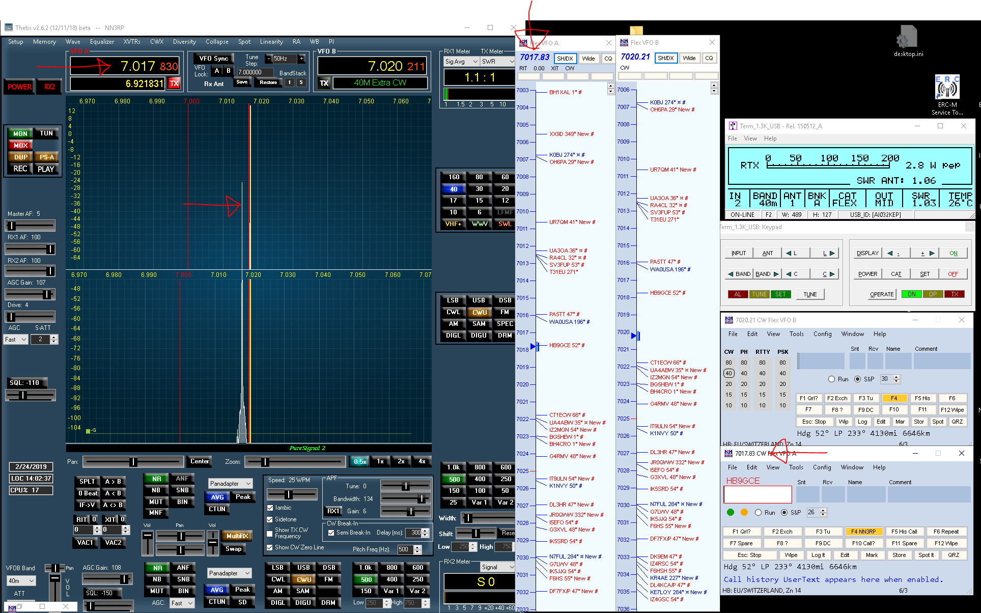Toggle the Iambic checkbox
Image resolution: width=981 pixels, height=613 pixels.
coord(270,508)
